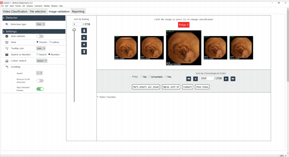Move up one frame in rating sort

(x=84, y=37)
